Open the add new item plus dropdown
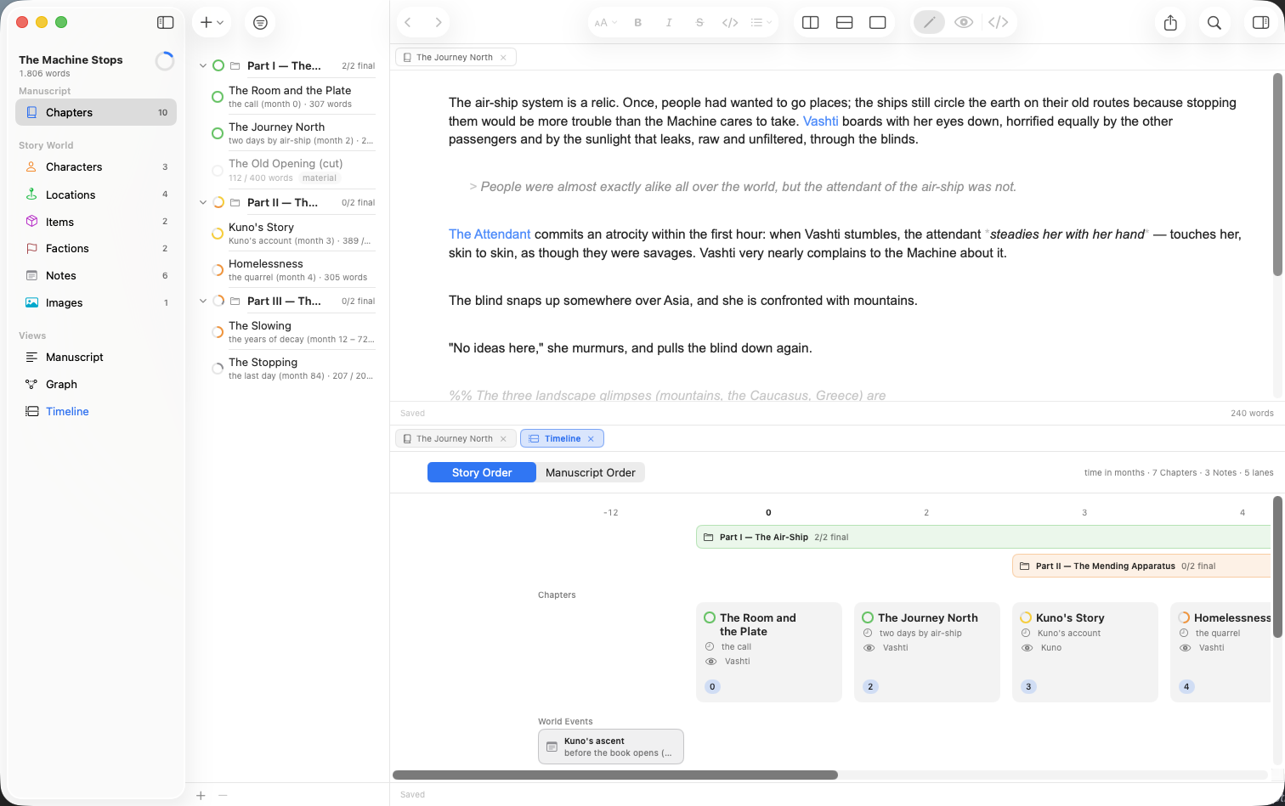 (x=212, y=23)
